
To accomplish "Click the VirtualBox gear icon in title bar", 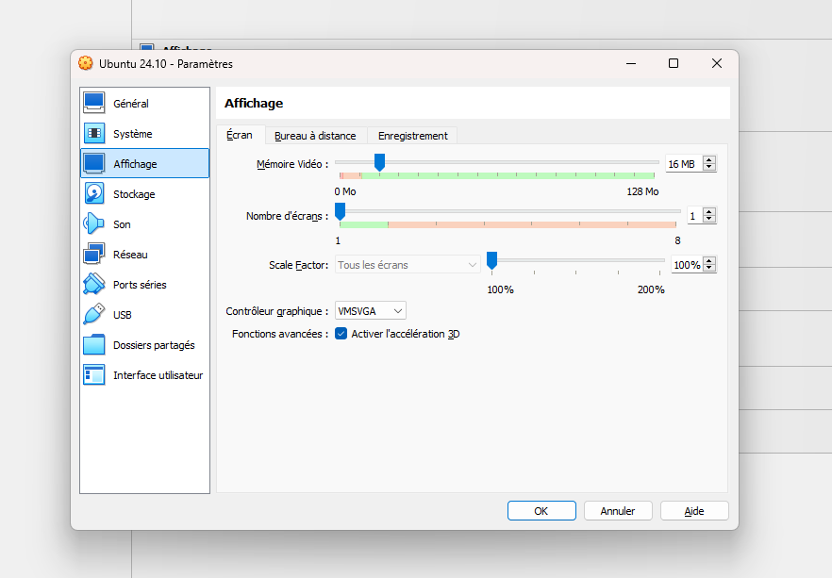I will [86, 63].
